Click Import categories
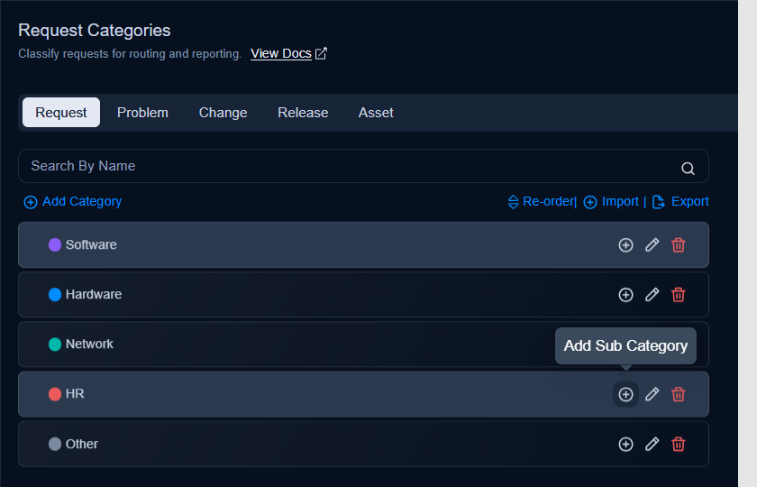The image size is (757, 487). (611, 201)
